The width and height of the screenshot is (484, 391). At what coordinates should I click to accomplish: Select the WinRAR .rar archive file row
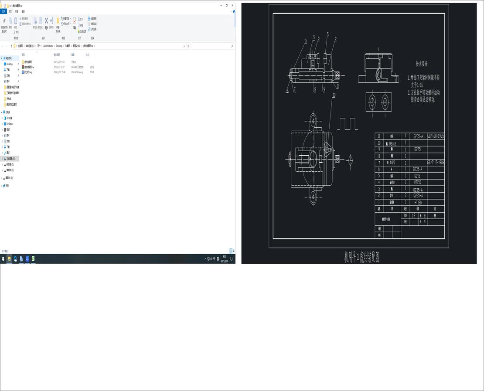[58, 67]
